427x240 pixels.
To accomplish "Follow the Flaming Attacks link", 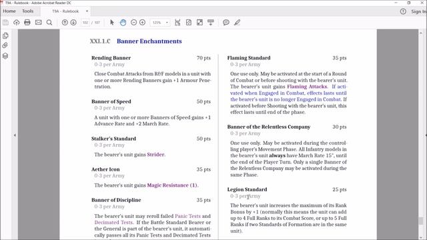I will pyautogui.click(x=307, y=87).
